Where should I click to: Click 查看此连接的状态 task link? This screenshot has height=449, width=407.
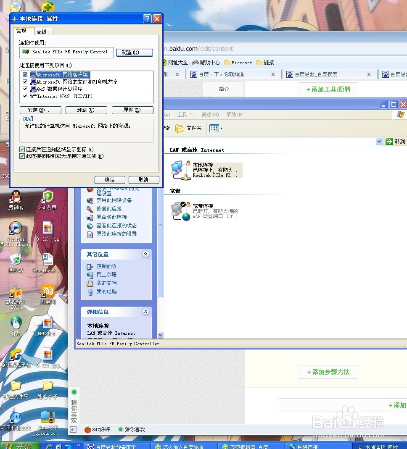point(116,226)
